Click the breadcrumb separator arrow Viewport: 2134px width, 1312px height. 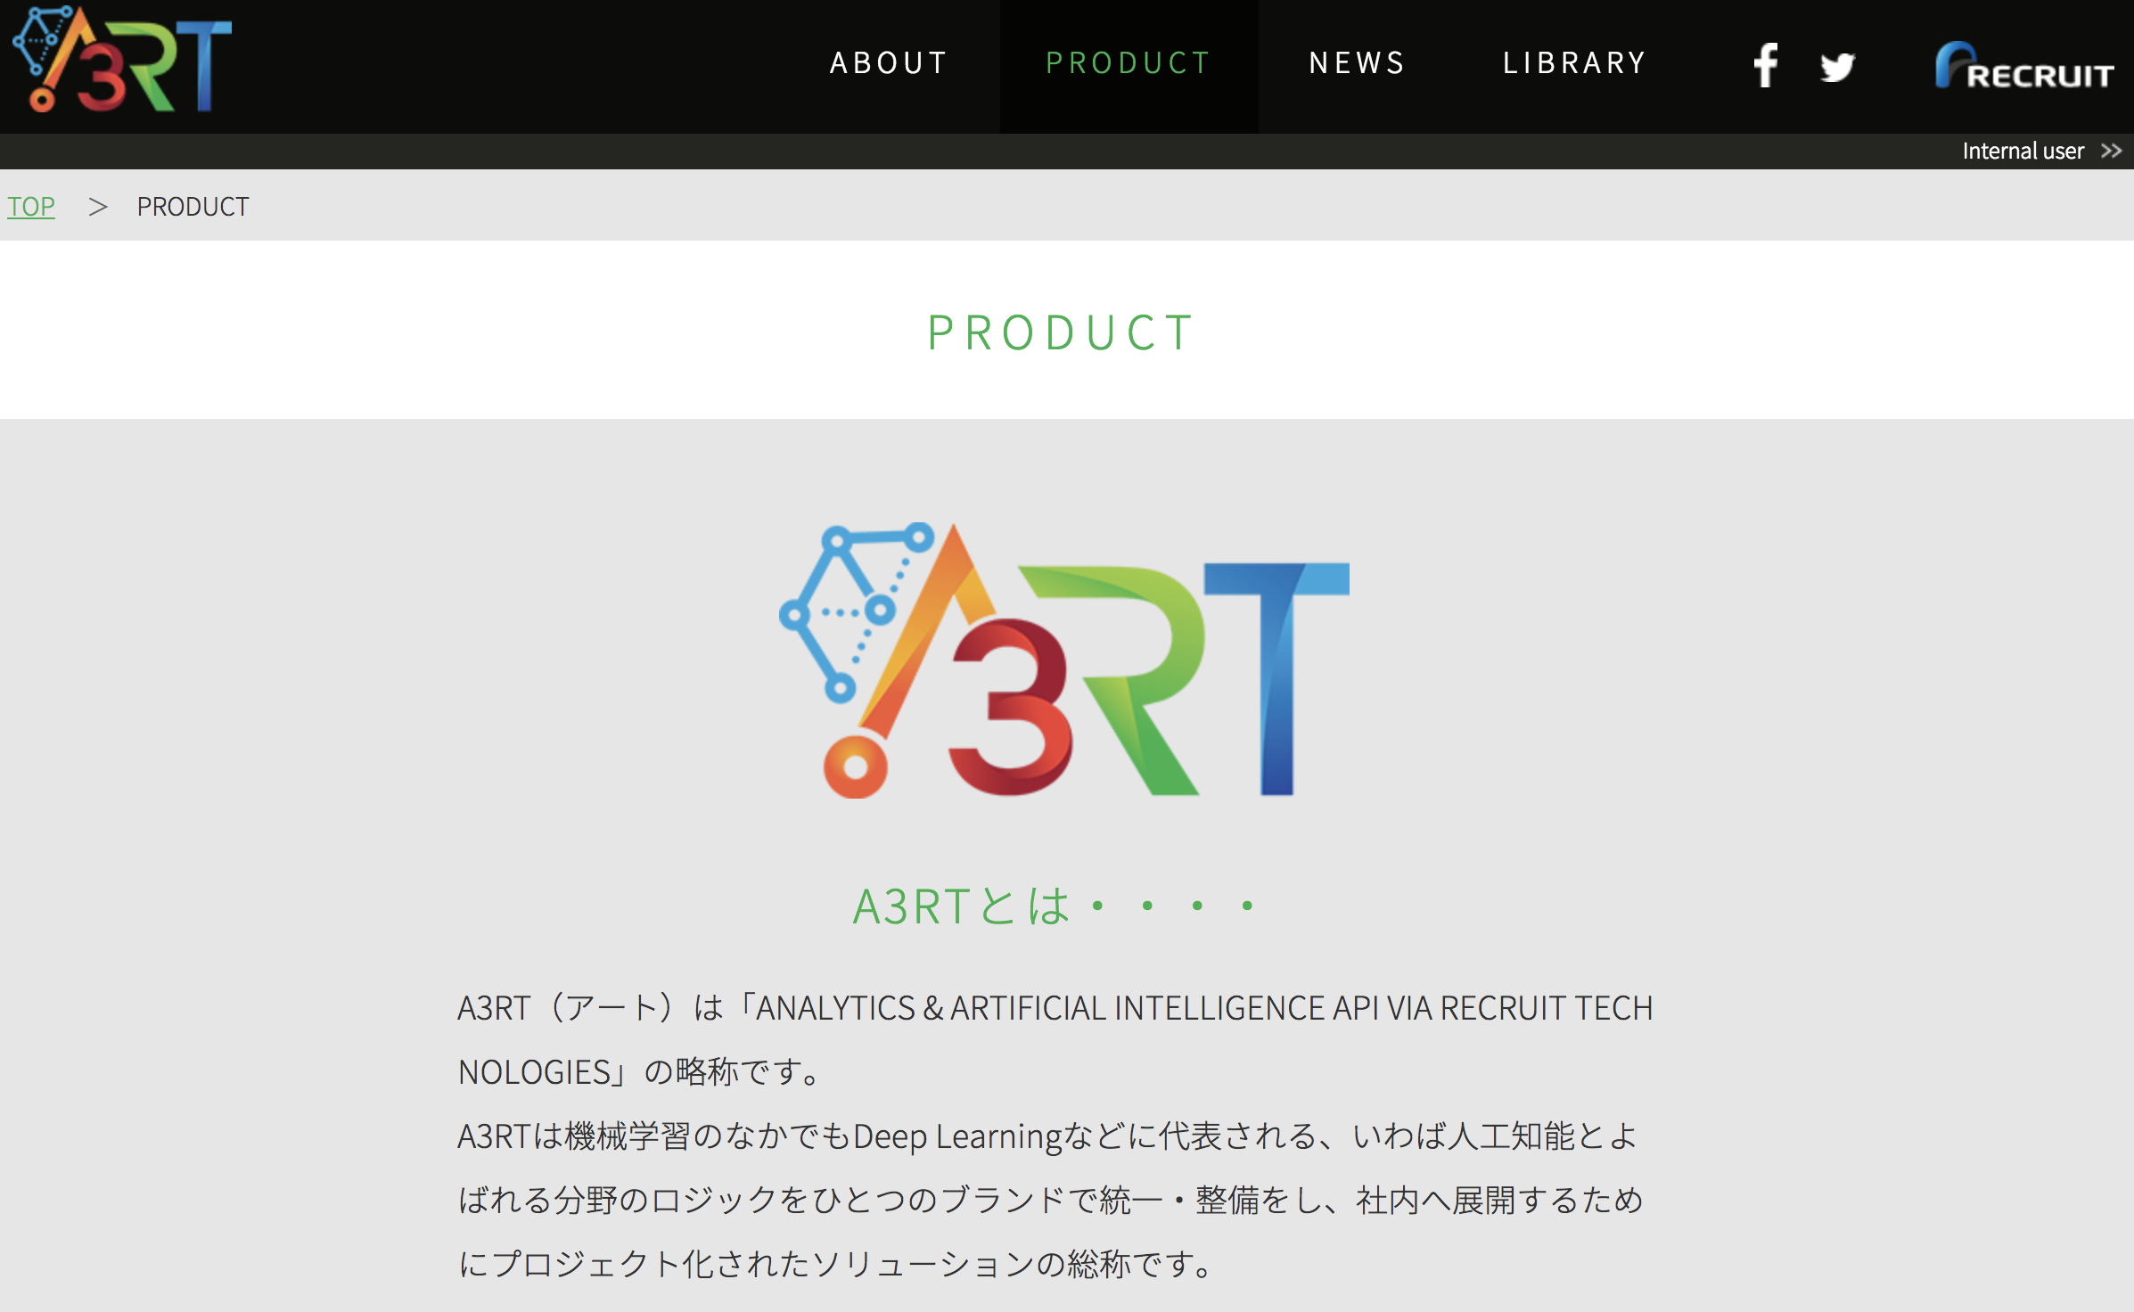tap(98, 207)
